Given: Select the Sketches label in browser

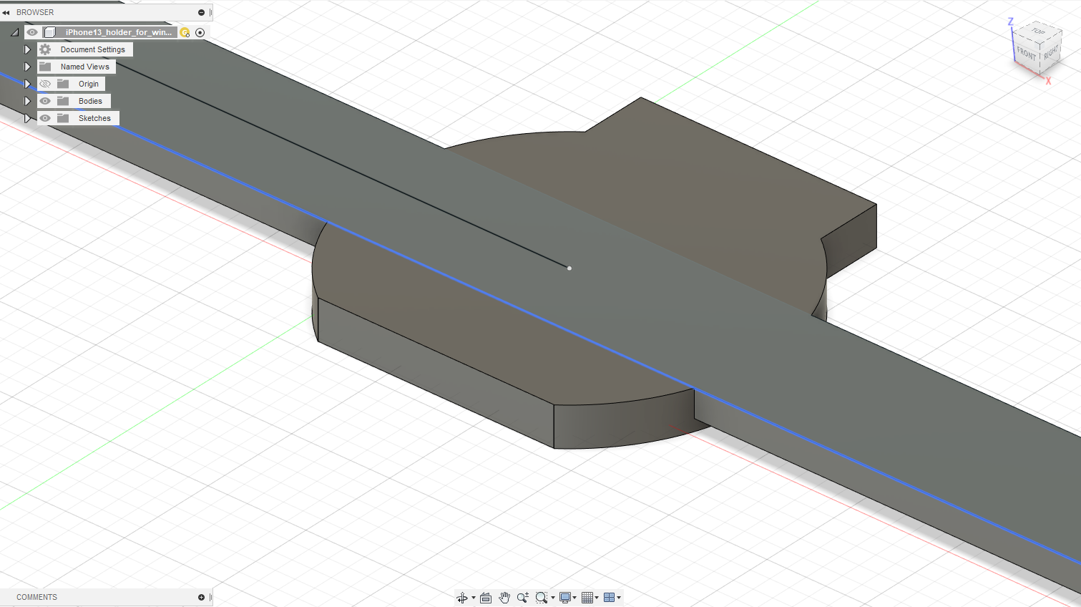Looking at the screenshot, I should click(94, 118).
